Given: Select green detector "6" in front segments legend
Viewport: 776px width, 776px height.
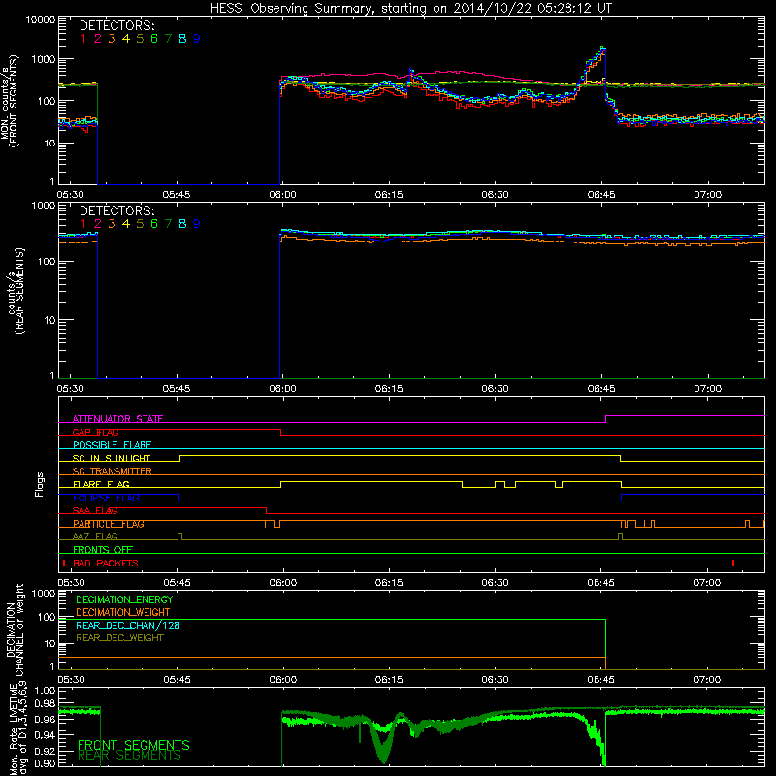Looking at the screenshot, I should pos(154,39).
